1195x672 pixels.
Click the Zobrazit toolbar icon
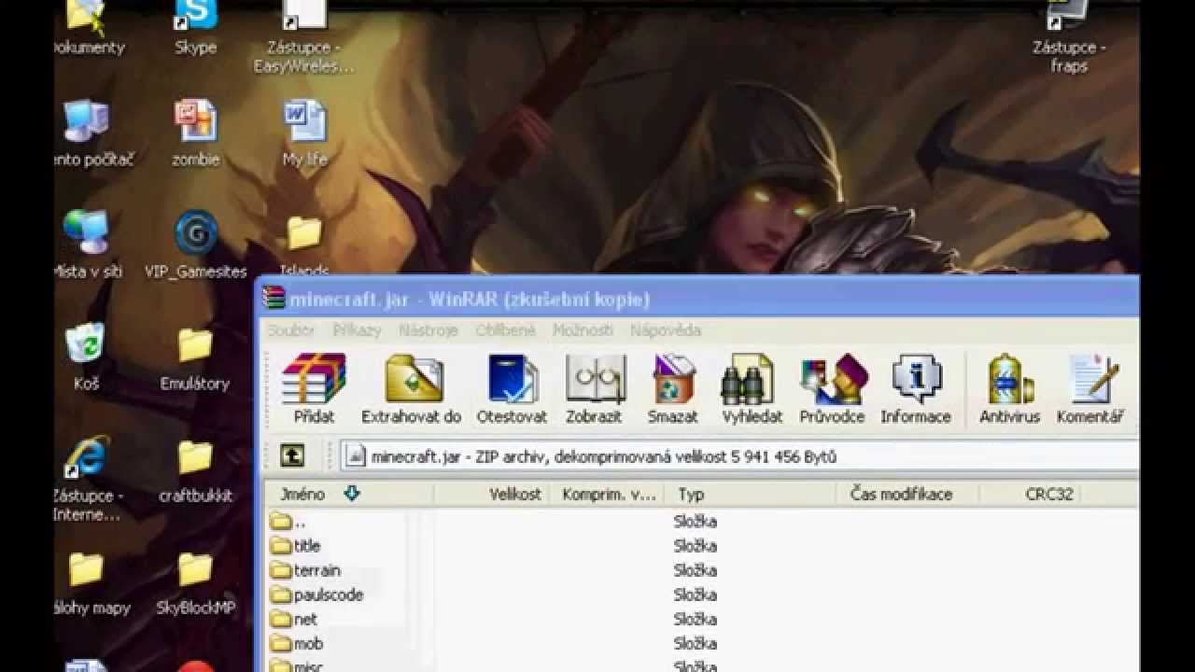[594, 389]
